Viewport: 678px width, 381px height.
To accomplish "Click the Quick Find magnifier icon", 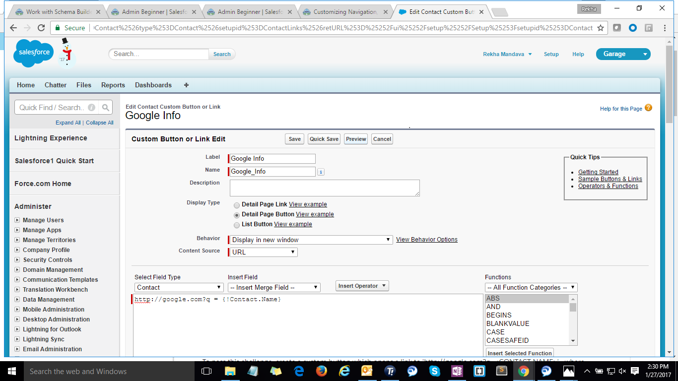I will click(105, 107).
